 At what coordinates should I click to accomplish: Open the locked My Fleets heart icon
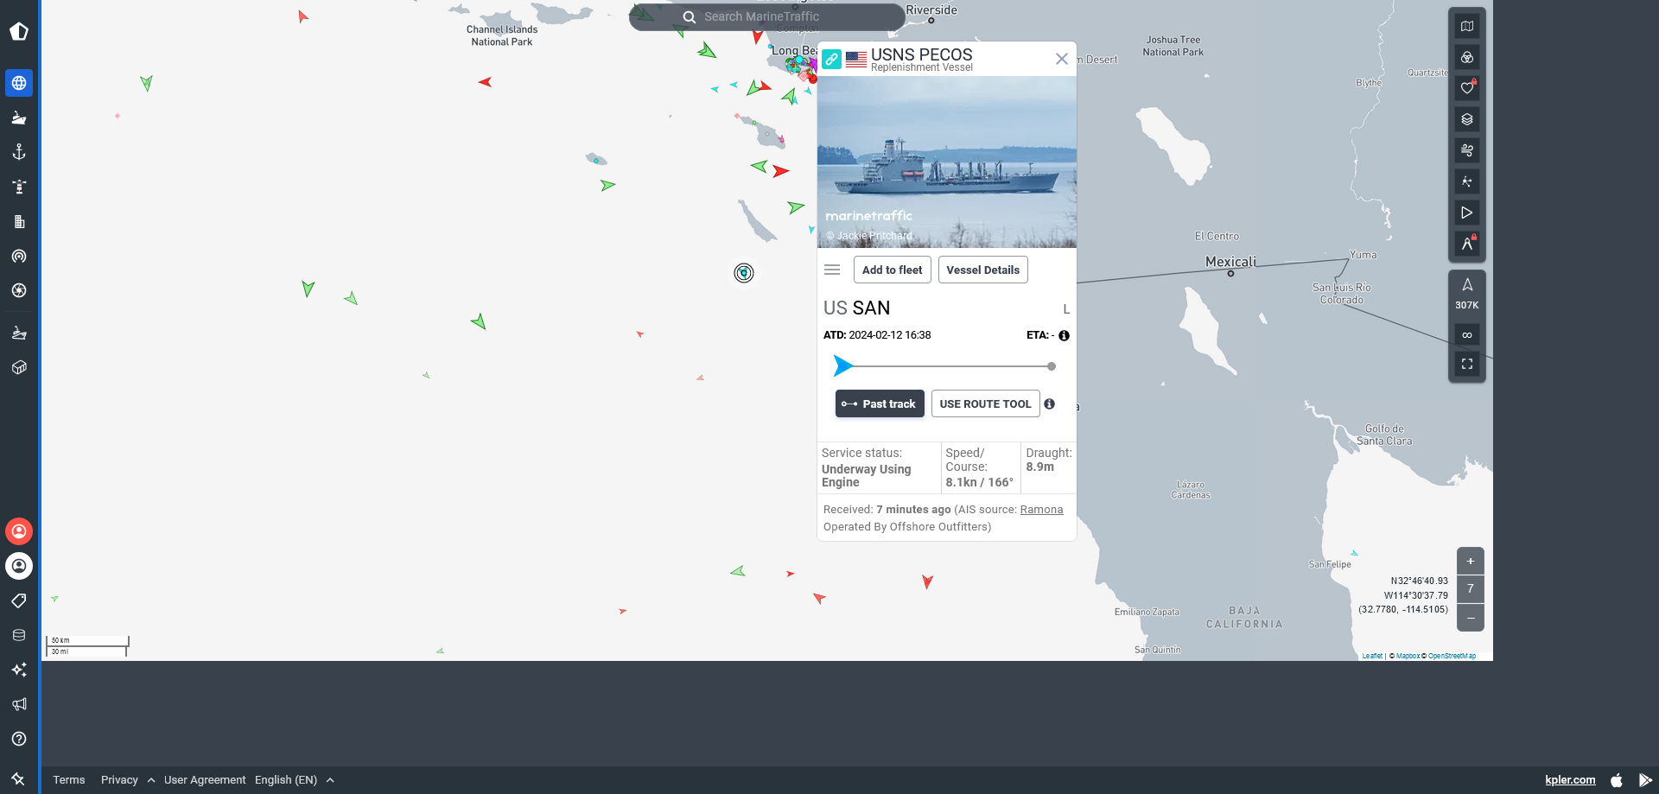coord(1467,88)
